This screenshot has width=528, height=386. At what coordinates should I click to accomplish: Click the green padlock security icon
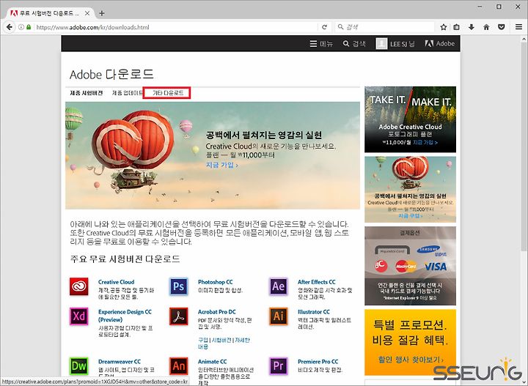pyautogui.click(x=29, y=27)
